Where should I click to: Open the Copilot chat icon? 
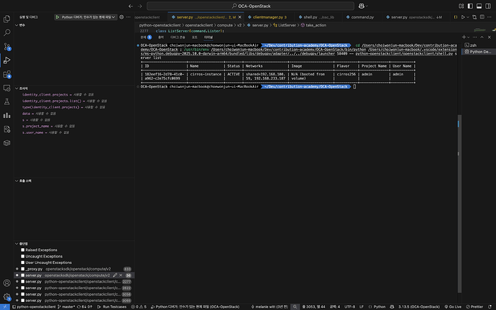[362, 6]
